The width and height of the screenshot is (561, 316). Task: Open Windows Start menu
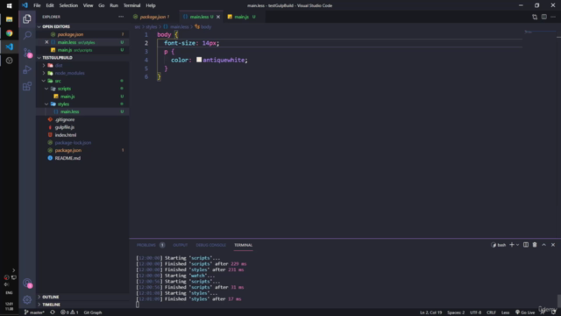pos(10,6)
